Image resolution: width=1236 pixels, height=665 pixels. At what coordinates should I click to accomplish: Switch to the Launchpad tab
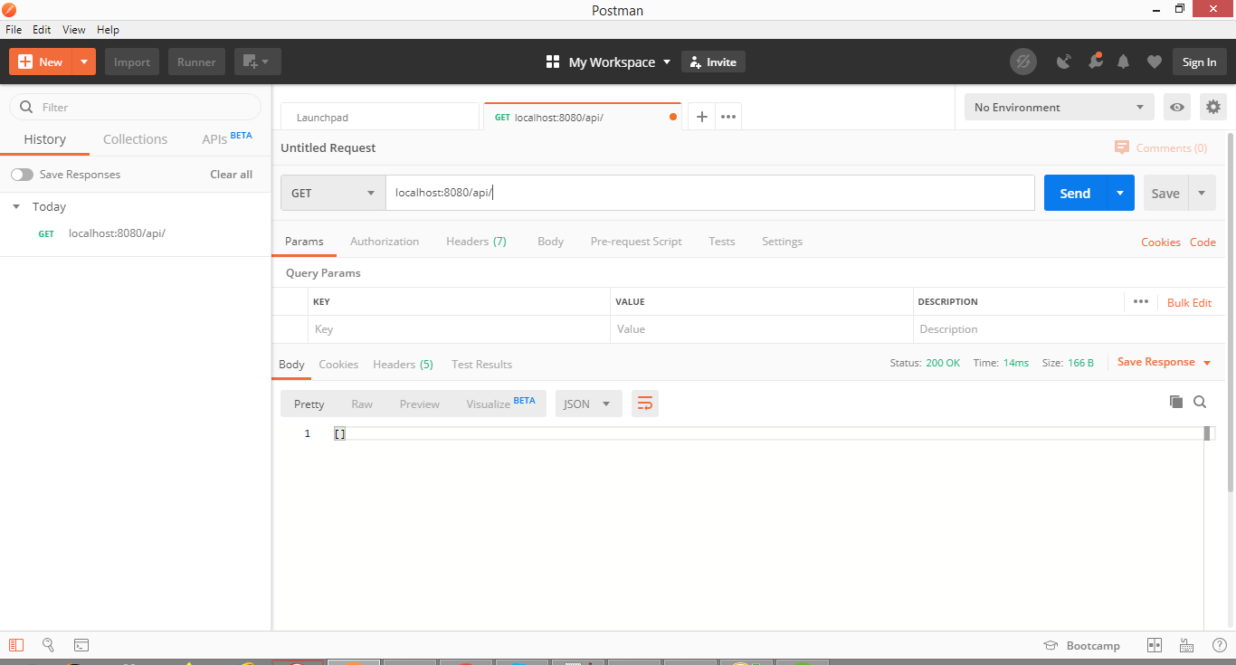[x=380, y=118]
